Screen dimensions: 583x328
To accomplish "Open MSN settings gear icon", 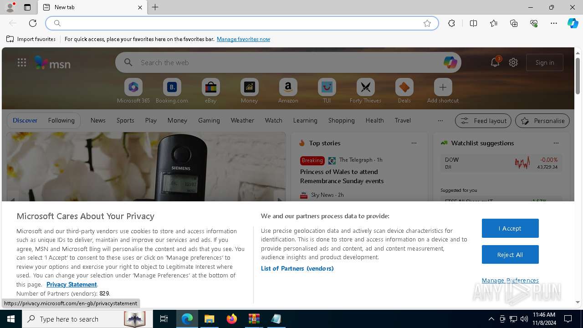I will (513, 62).
